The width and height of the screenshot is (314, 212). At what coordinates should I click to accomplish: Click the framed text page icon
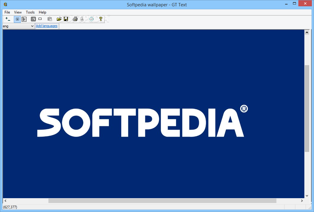[33, 19]
